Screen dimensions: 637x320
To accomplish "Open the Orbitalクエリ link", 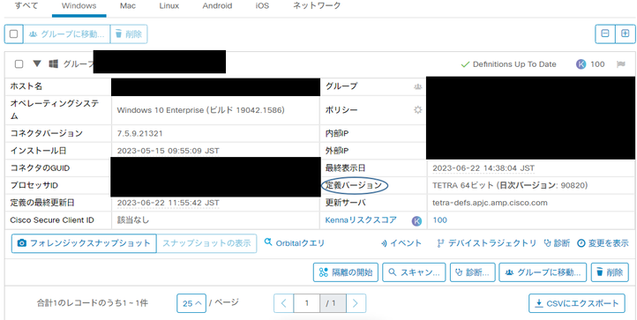I will click(x=294, y=242).
